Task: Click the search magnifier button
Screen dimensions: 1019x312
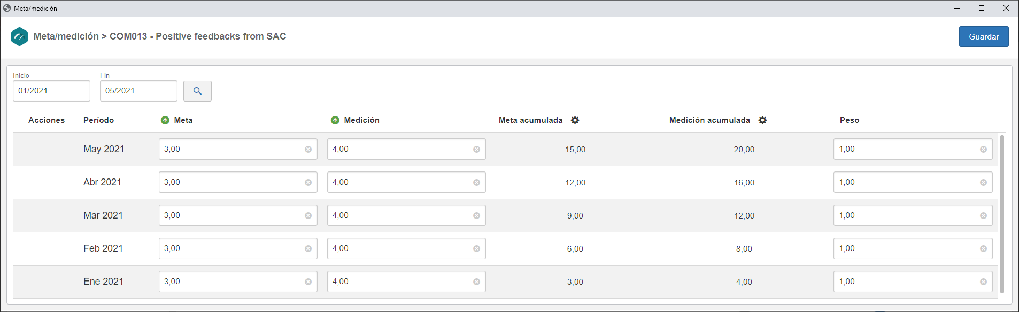Action: [197, 91]
